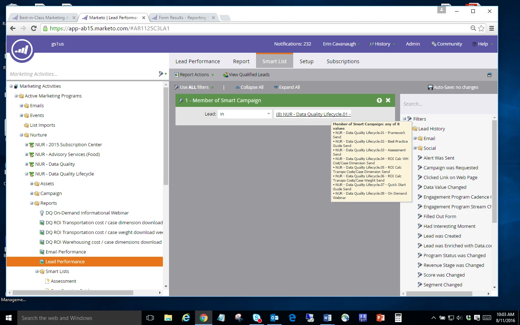Collapse the Nurture folder in tree

21,135
